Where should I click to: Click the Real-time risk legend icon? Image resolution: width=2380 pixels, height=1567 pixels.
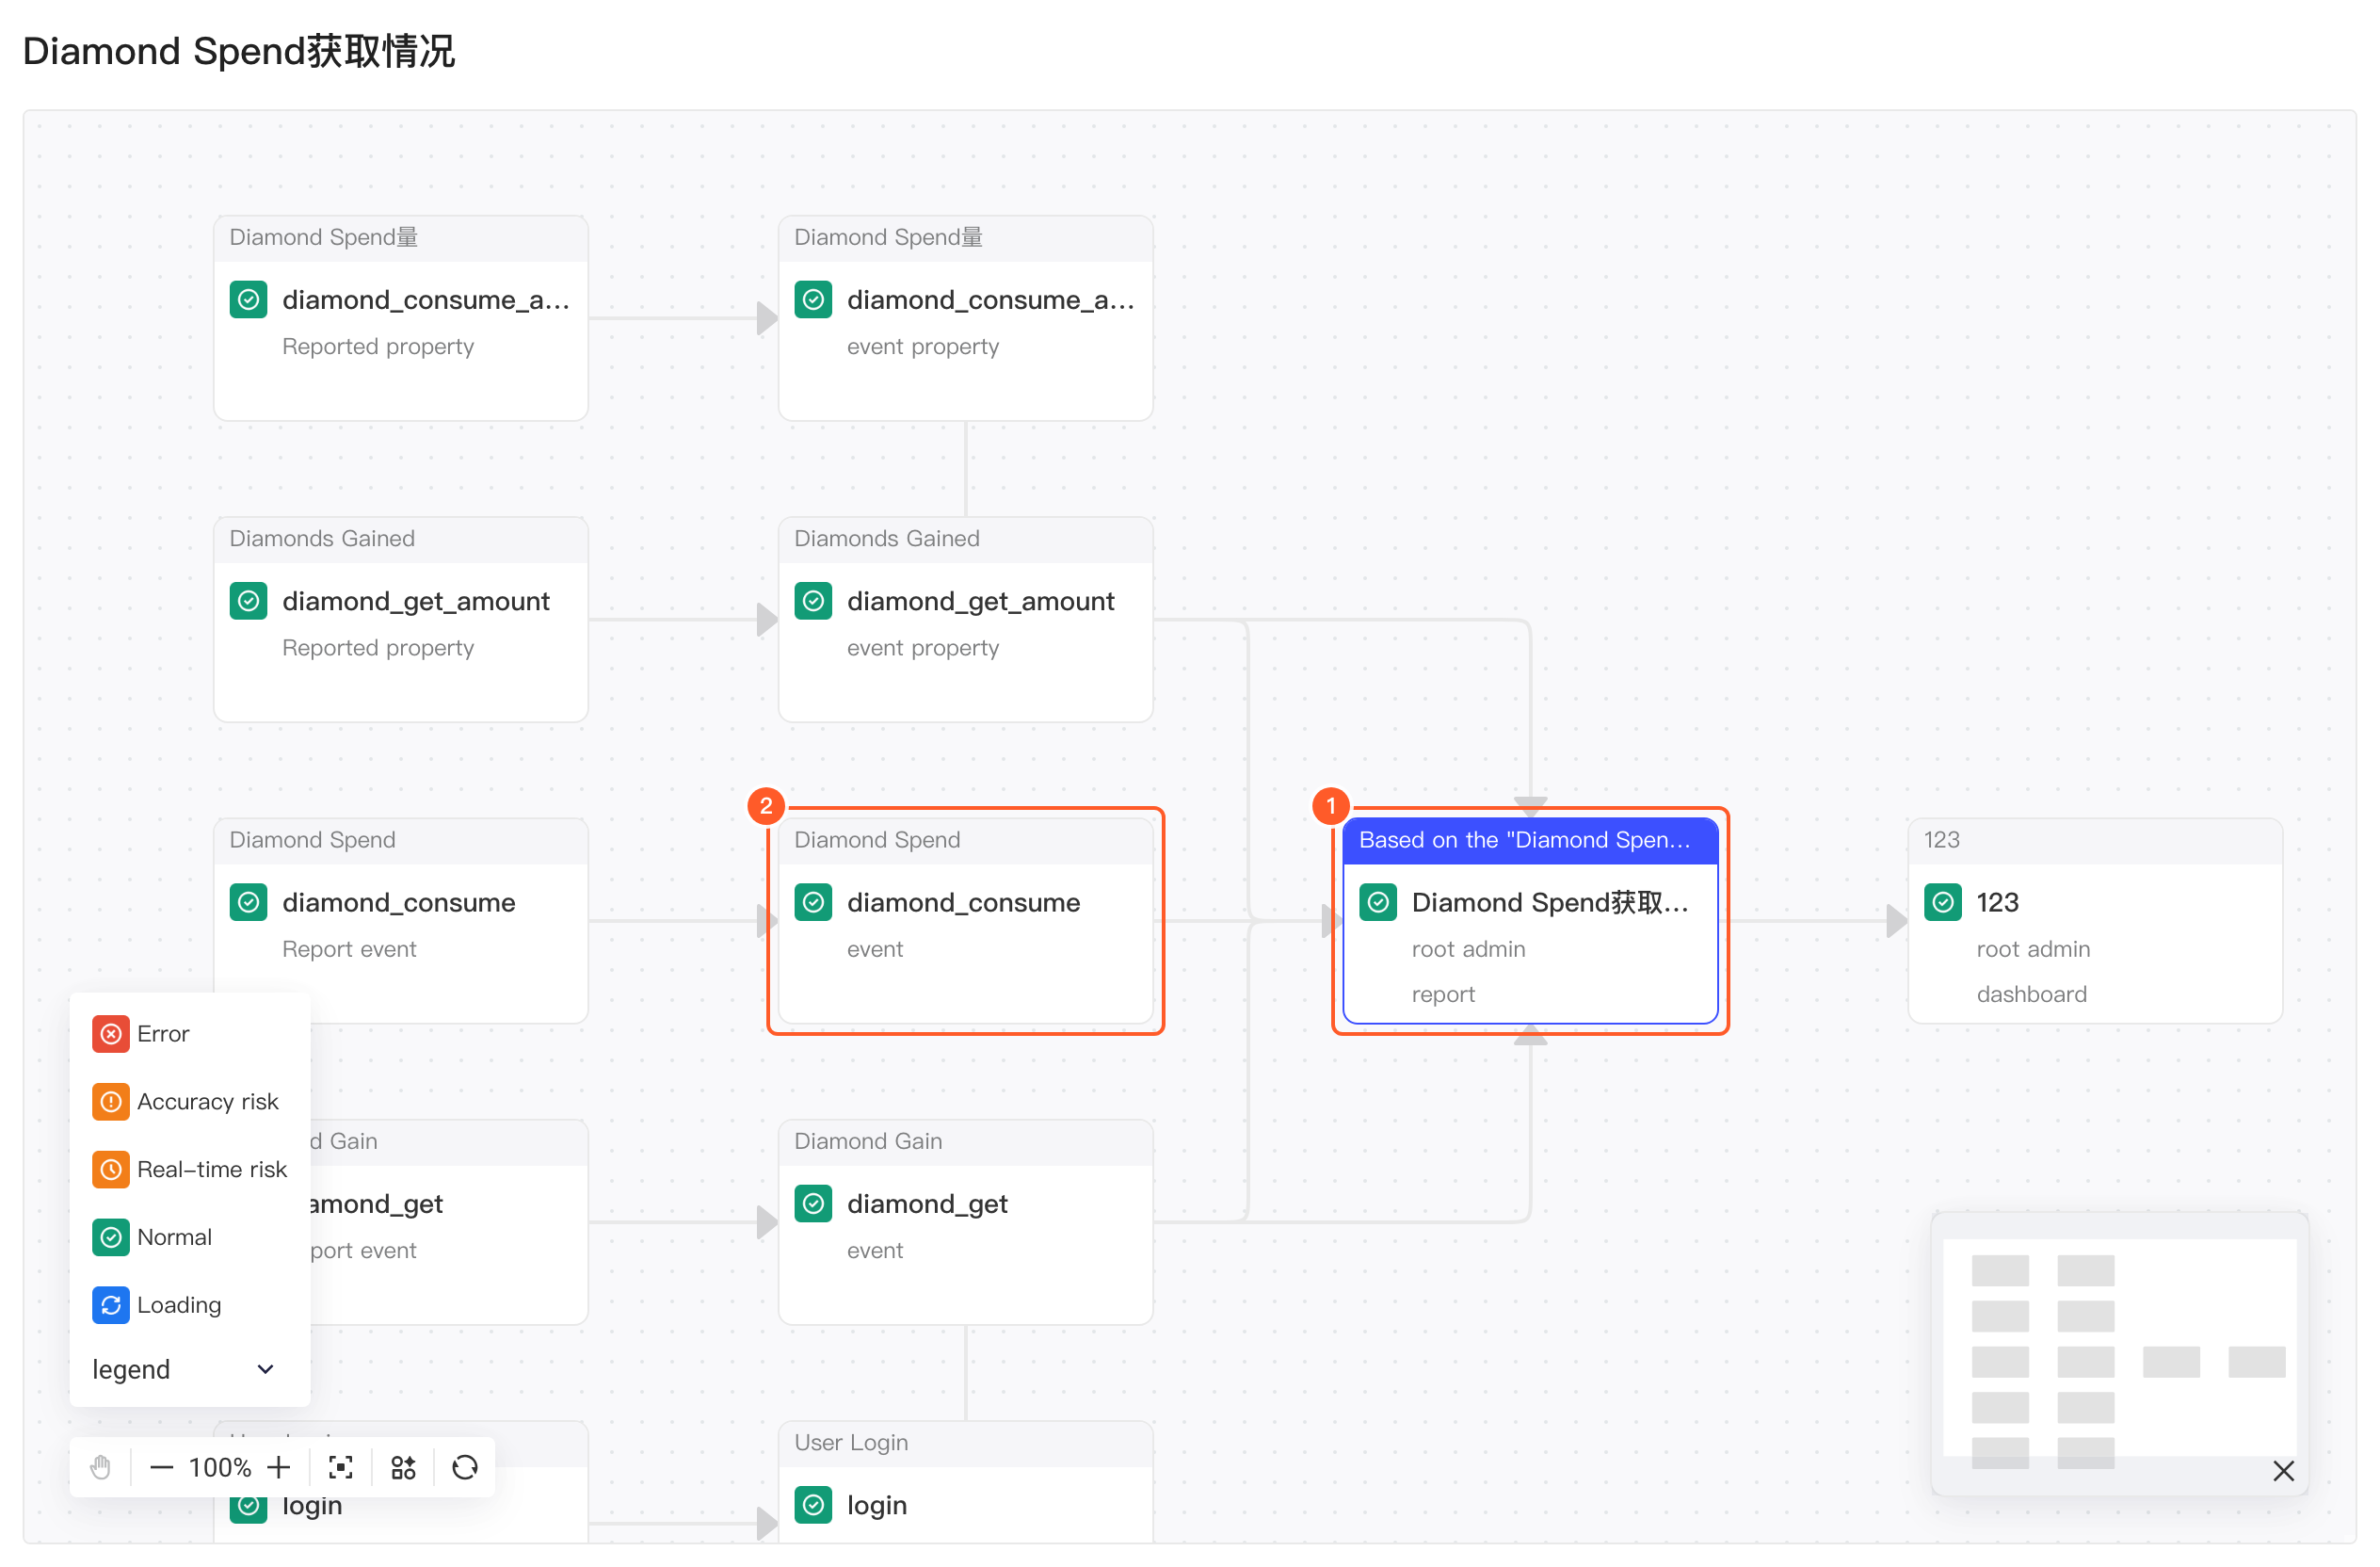click(x=111, y=1169)
